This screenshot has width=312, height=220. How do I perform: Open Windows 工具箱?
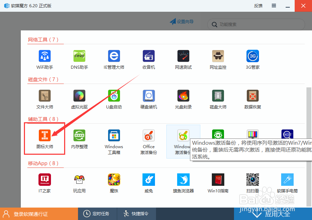tap(114, 142)
